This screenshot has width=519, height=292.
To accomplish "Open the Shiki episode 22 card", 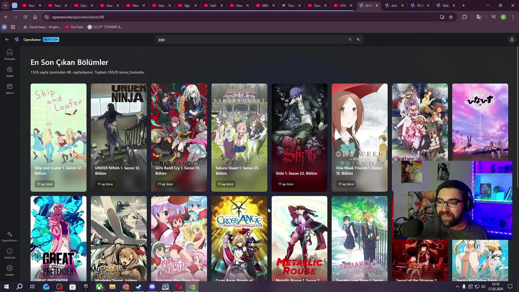I will pos(299,137).
